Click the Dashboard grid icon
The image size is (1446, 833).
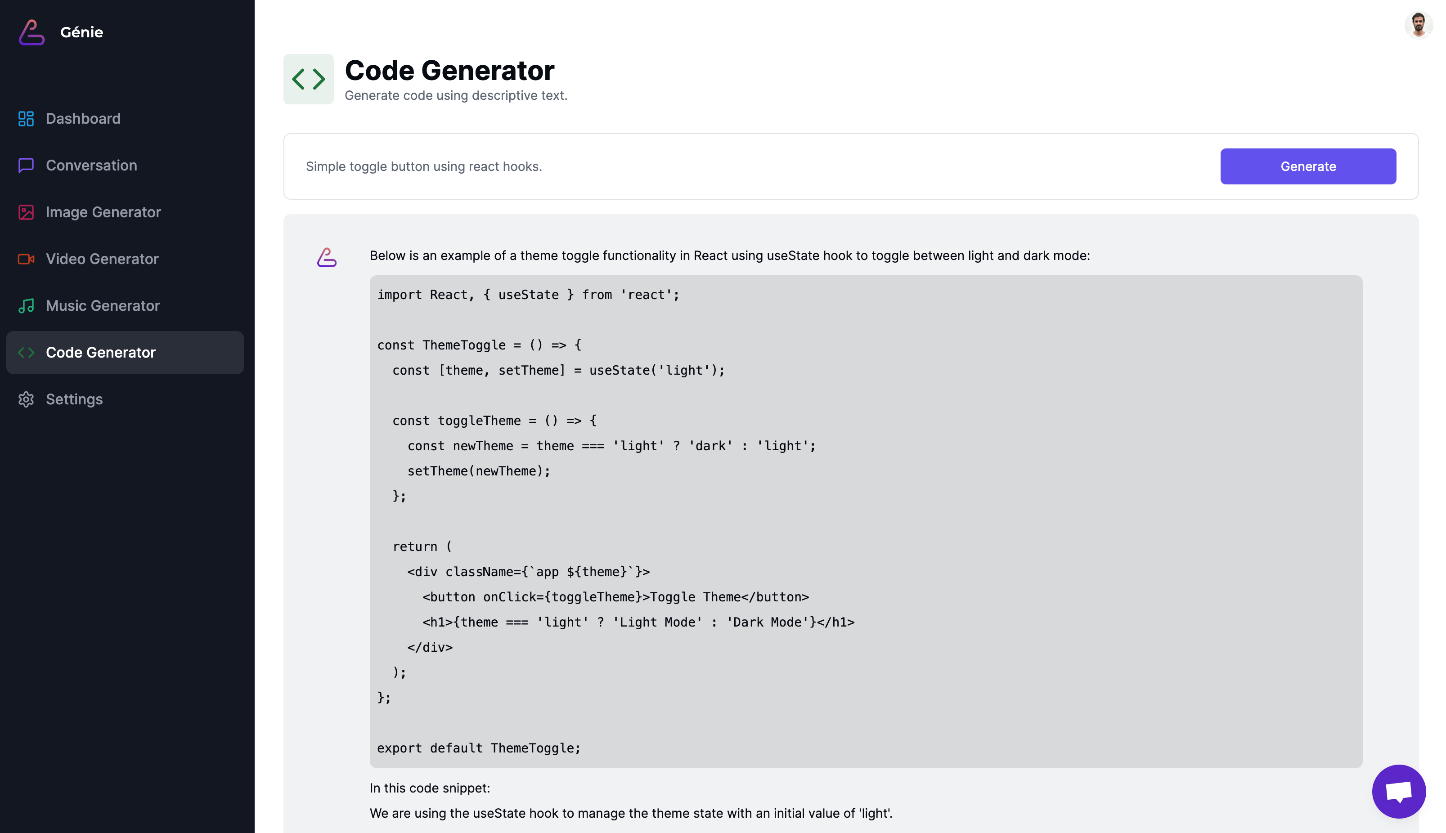[26, 118]
